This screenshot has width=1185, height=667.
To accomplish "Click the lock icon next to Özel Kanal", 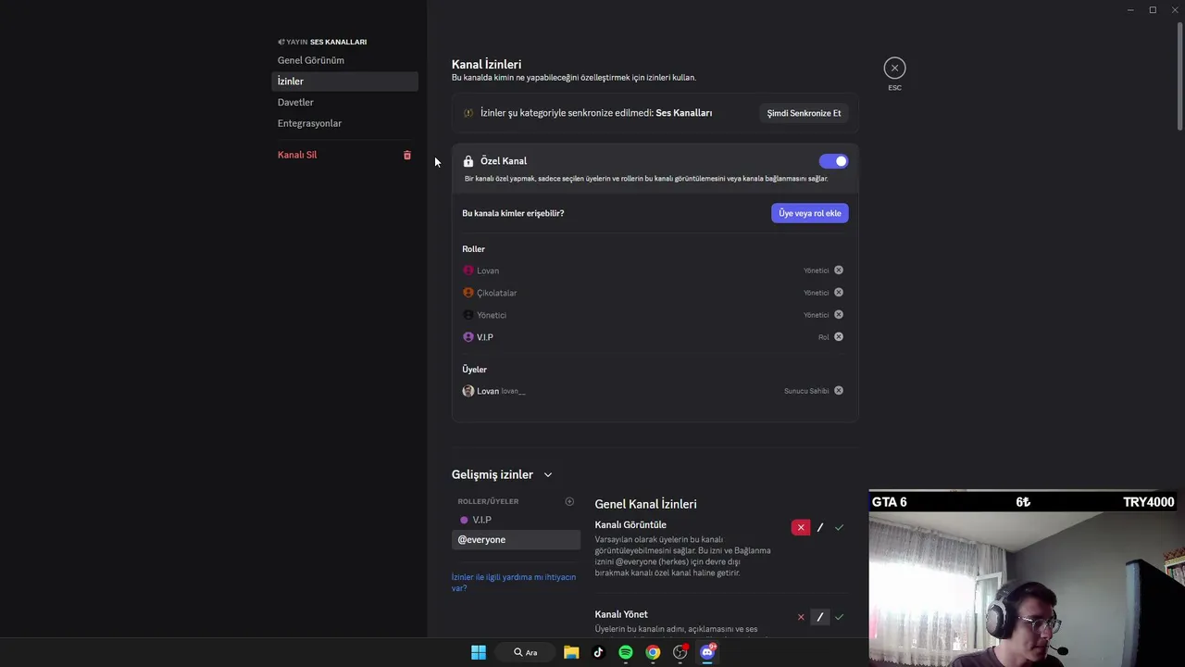I will 468,161.
